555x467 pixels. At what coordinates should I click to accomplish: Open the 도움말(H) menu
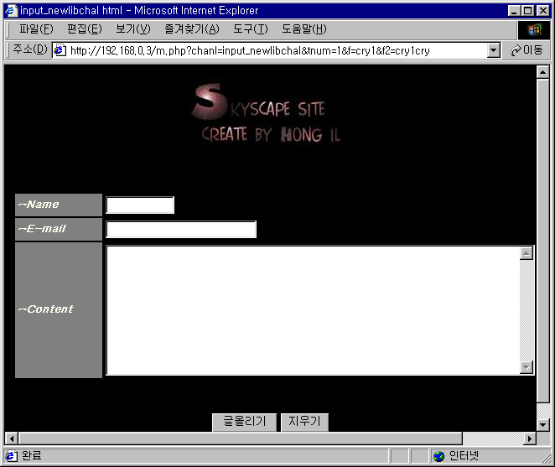pyautogui.click(x=304, y=29)
